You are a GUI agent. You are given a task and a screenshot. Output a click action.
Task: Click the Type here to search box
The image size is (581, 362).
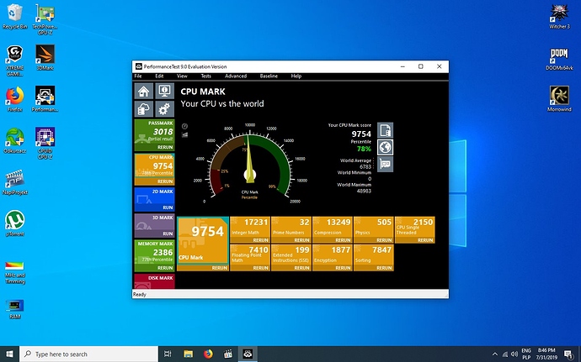(89, 354)
